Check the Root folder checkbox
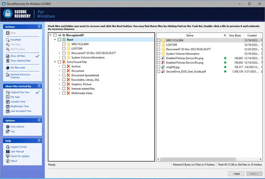The image size is (265, 179). coord(59,40)
